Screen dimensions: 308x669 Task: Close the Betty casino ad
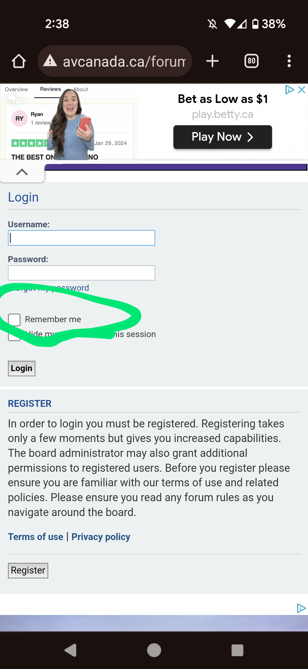click(x=301, y=90)
